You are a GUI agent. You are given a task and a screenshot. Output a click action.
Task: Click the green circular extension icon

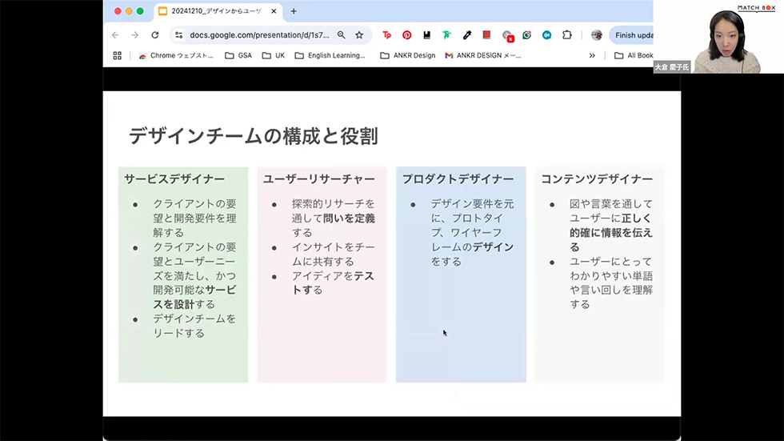(x=527, y=35)
